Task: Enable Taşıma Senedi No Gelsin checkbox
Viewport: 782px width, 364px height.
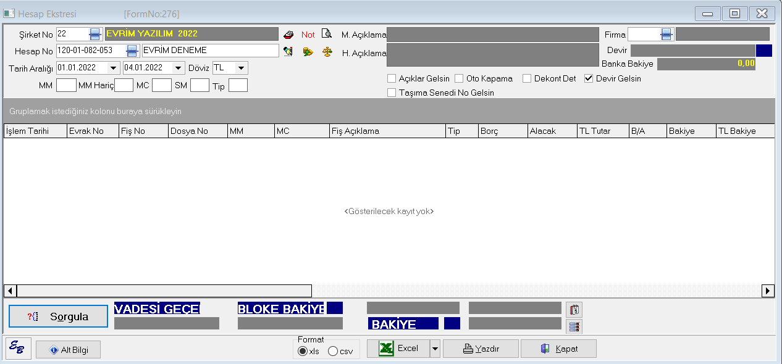Action: click(x=392, y=93)
